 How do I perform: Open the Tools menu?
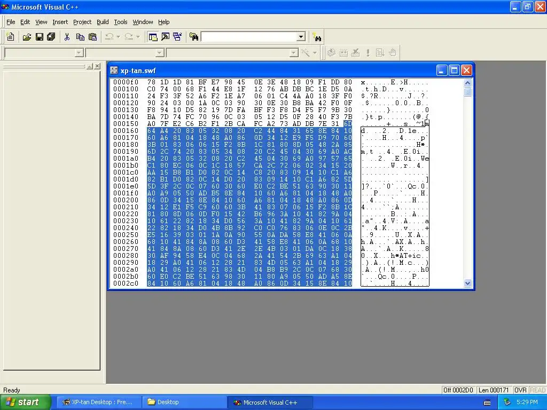point(121,22)
